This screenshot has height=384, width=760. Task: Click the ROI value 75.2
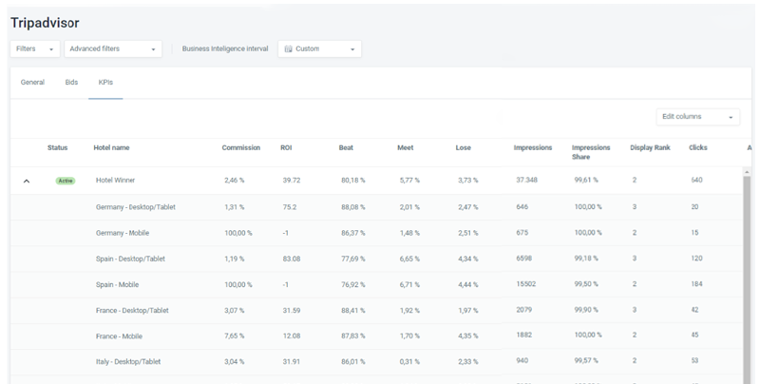coord(290,207)
